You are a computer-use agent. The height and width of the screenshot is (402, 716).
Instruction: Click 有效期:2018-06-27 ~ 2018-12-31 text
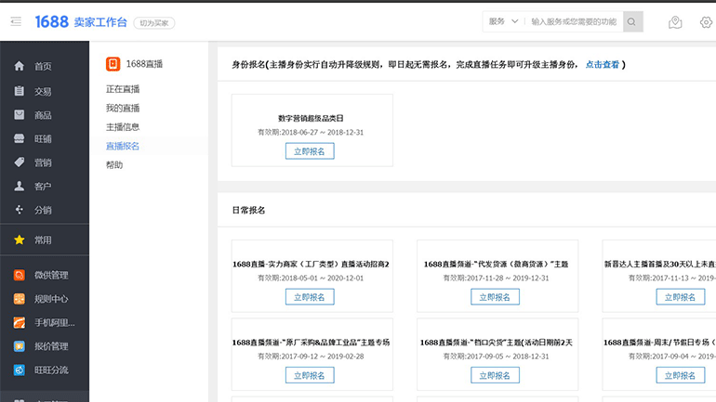pyautogui.click(x=311, y=132)
